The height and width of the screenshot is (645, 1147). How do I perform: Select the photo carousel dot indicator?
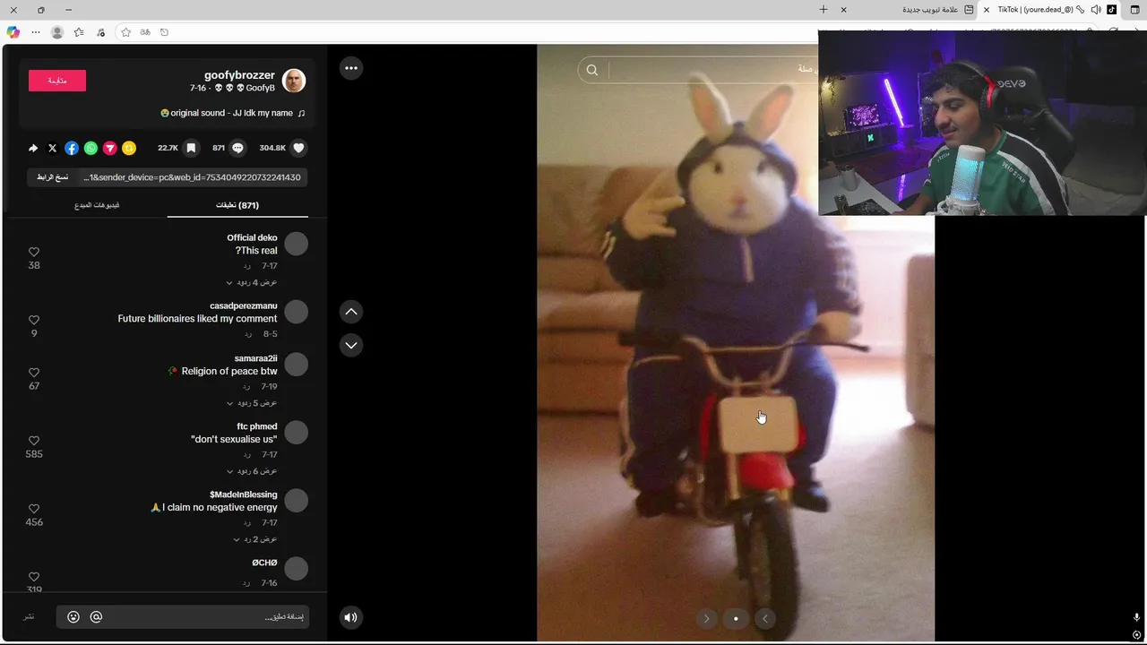click(x=736, y=618)
